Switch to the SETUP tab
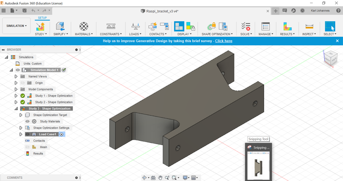The image size is (343, 181). pos(42,18)
